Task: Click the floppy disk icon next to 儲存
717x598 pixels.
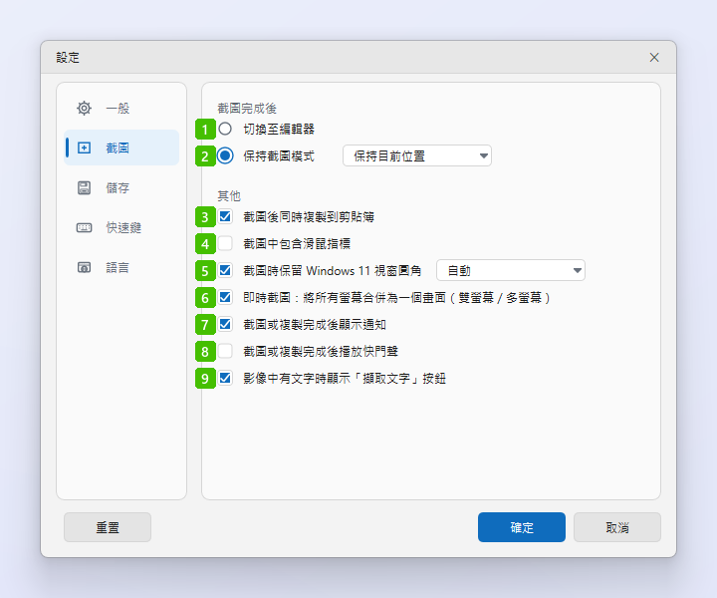Action: [x=84, y=187]
